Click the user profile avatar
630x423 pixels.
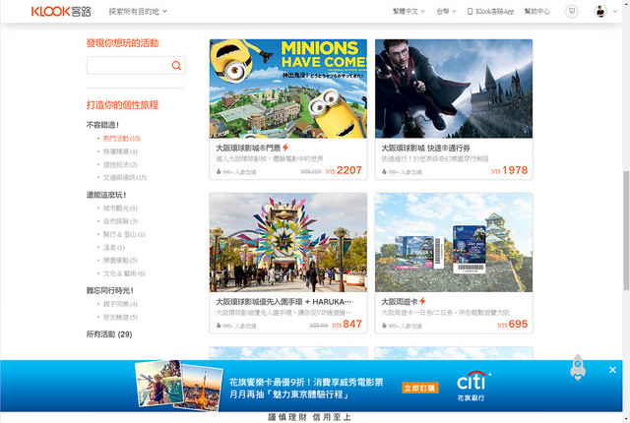coord(600,11)
